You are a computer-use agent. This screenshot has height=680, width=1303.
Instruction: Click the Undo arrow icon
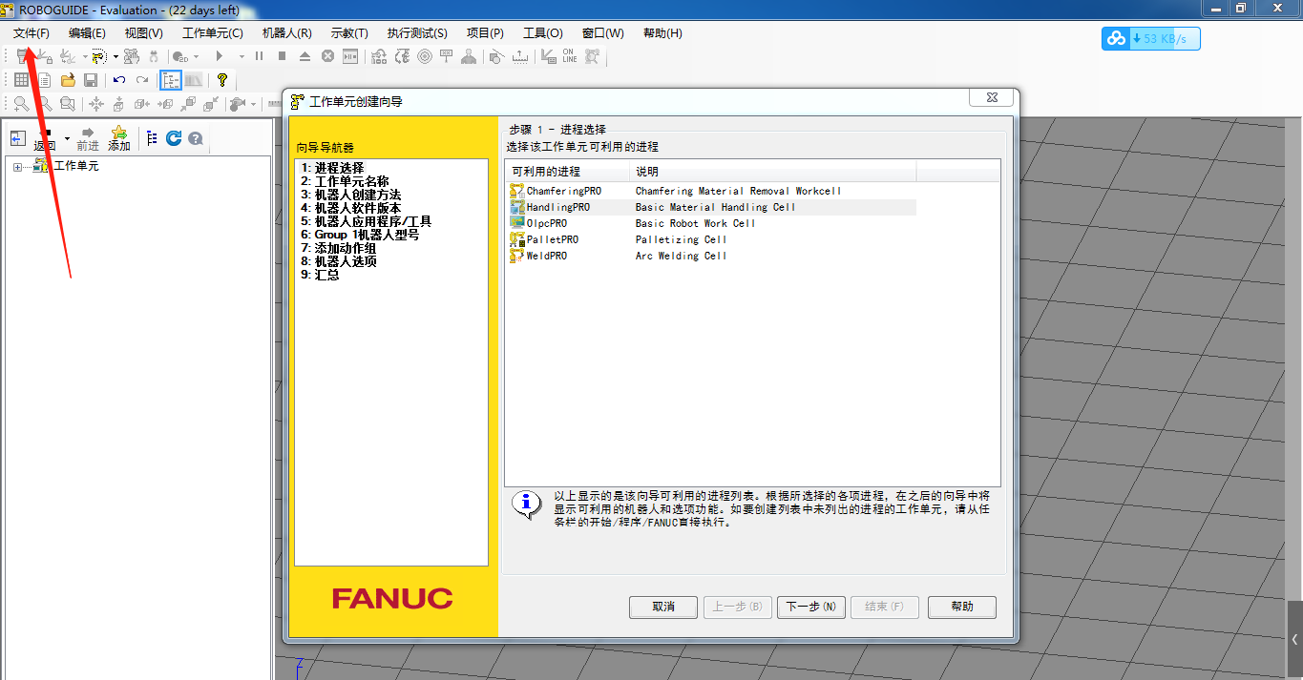[x=119, y=80]
